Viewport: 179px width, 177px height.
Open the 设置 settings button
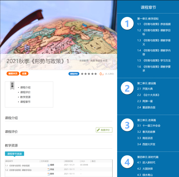[24, 74]
